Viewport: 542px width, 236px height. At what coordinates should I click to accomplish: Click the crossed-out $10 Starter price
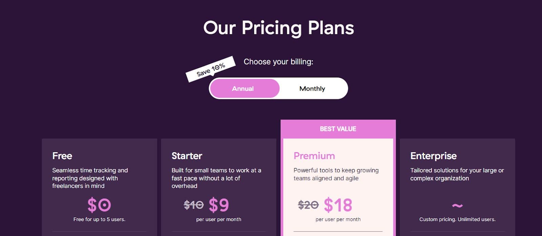[x=193, y=205]
